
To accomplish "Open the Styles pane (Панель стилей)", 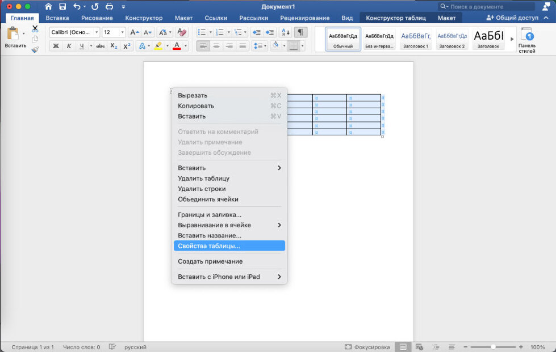I will coord(526,40).
